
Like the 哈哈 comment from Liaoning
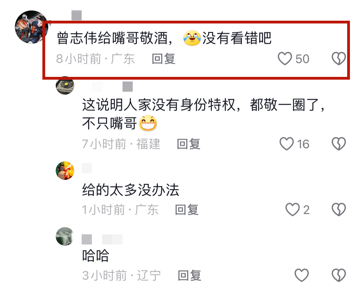(302, 275)
